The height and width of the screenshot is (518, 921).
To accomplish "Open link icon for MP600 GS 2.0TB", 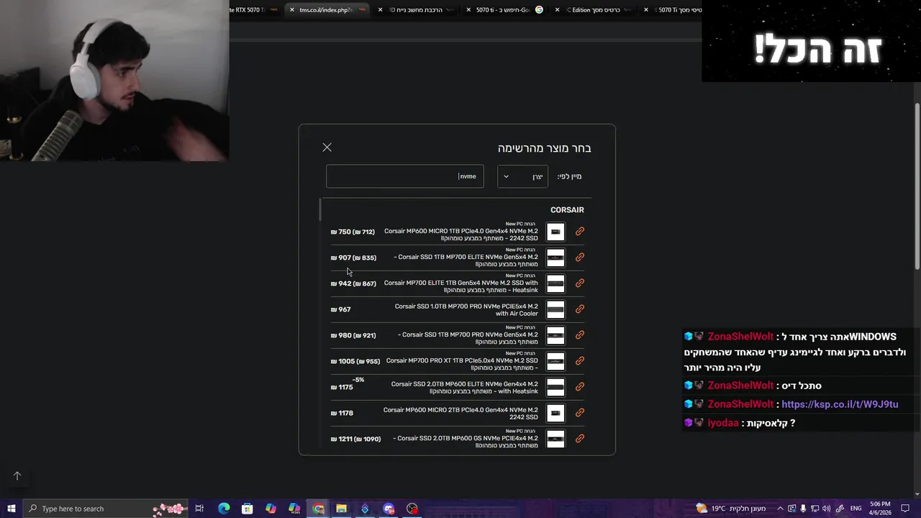I will point(580,438).
